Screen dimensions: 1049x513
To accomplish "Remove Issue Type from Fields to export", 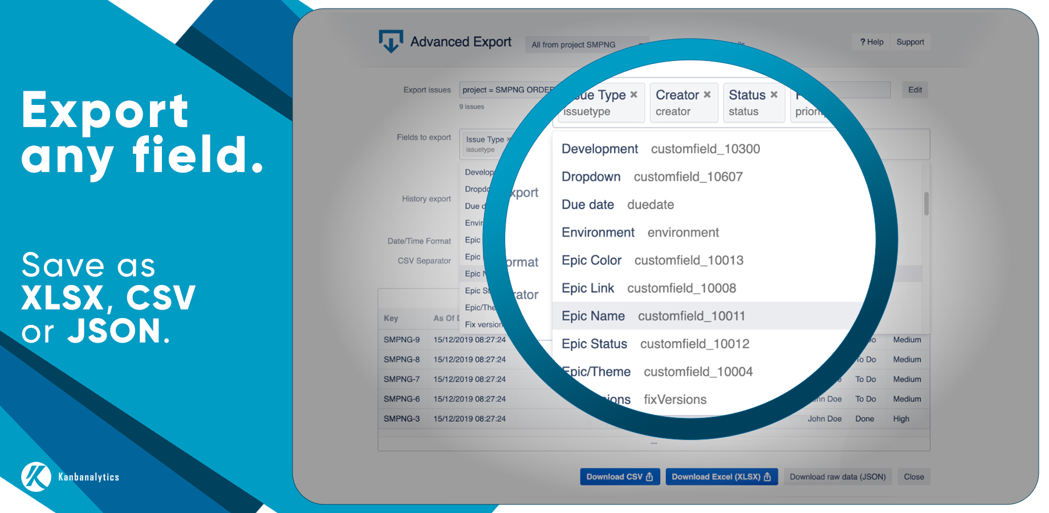I will tap(509, 139).
